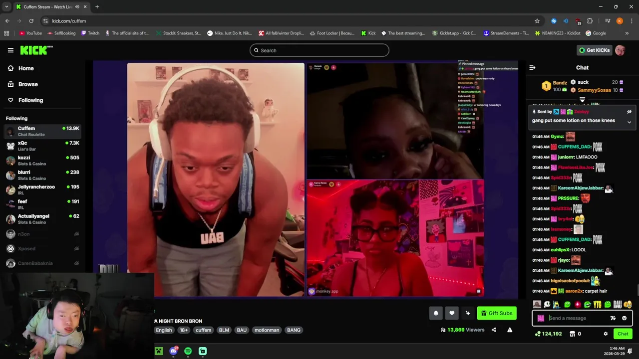Open Chrome three-dot menu
The width and height of the screenshot is (639, 359).
(x=631, y=21)
